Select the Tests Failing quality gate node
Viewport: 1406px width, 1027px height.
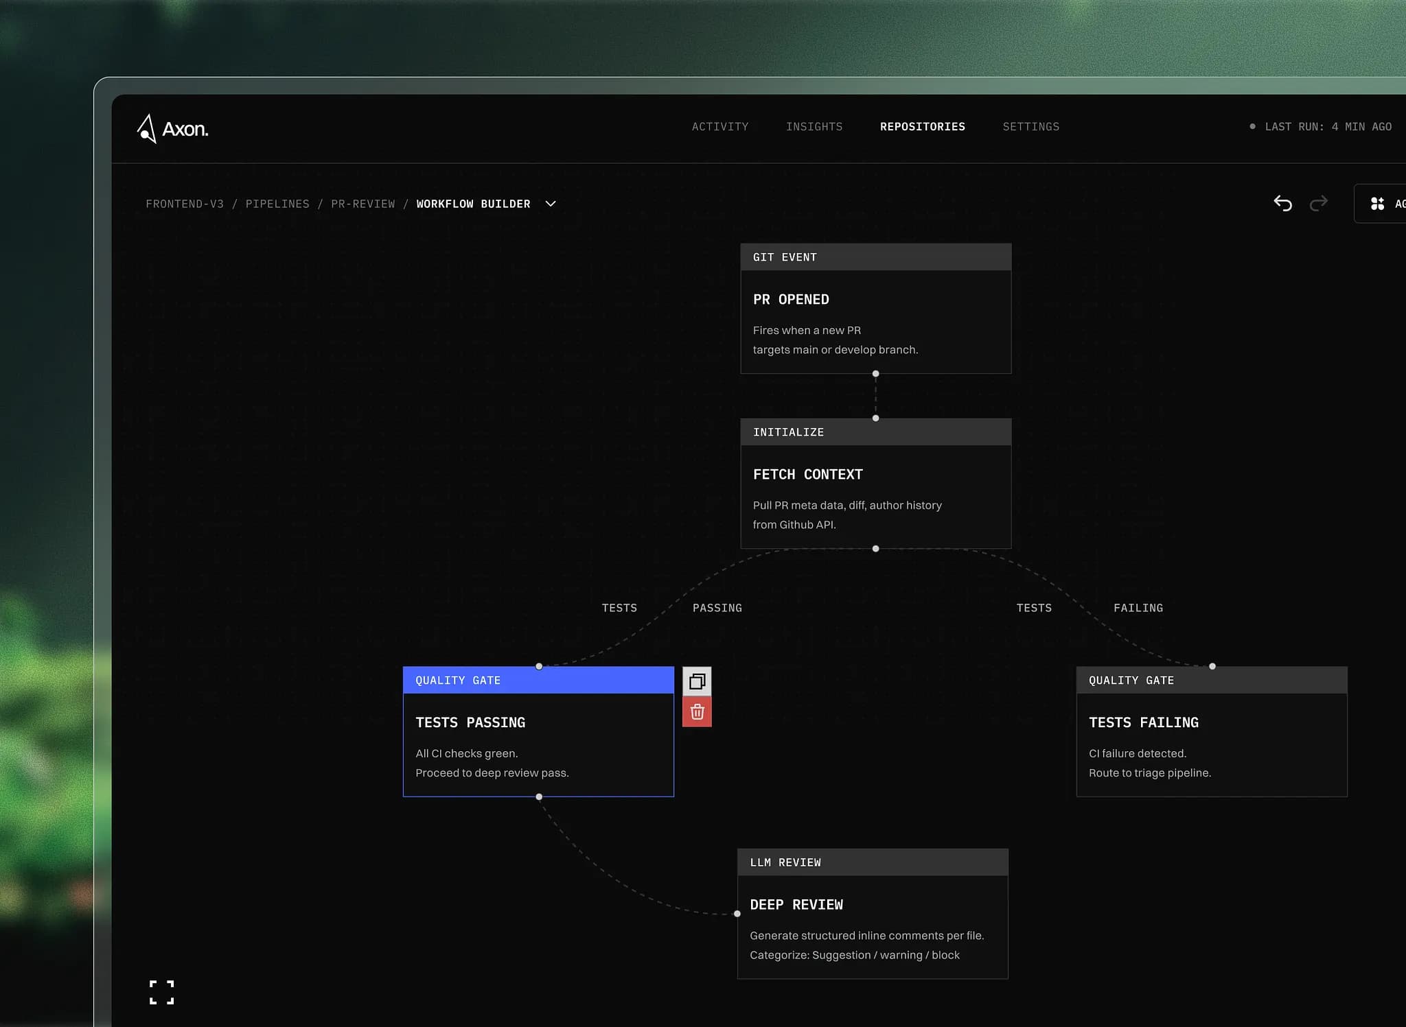point(1212,731)
